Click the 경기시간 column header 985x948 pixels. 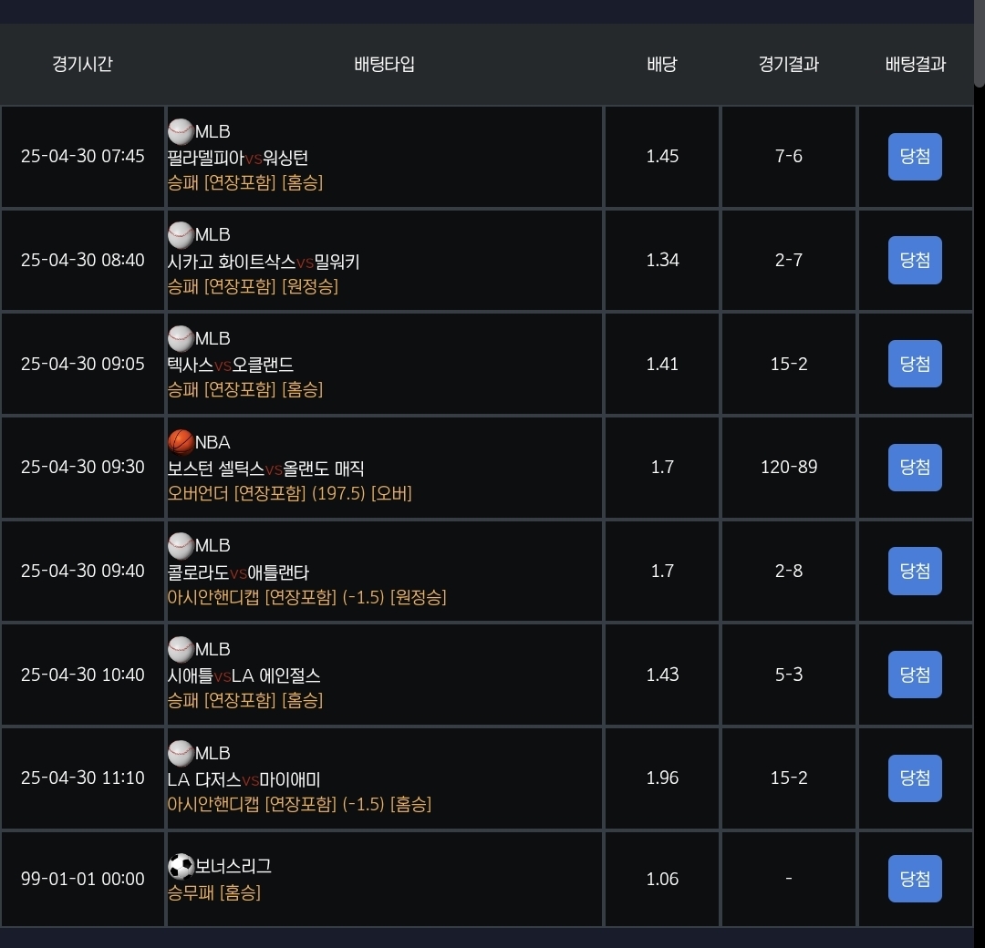coord(82,64)
